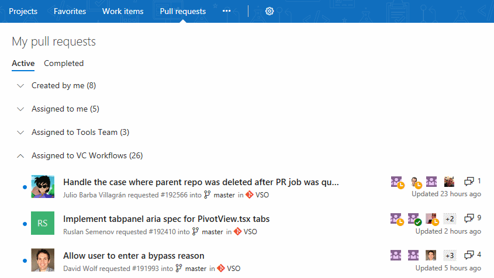Collapse Assigned to VC Workflows section
494x278 pixels.
point(21,156)
